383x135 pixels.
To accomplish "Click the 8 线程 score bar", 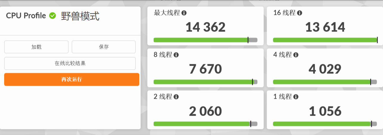I will pos(205,82).
